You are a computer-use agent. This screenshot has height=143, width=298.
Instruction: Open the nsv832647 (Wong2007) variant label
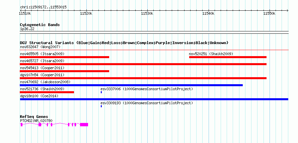coord(40,47)
